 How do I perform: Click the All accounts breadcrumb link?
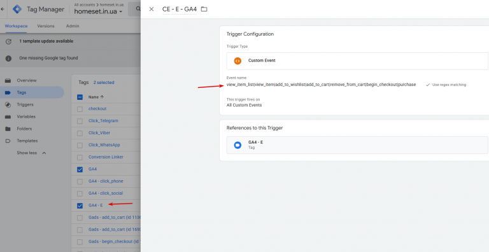coord(85,4)
